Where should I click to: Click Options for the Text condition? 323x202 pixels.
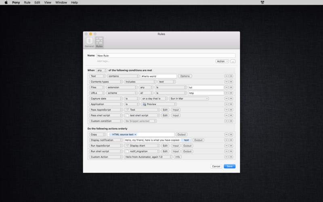point(185,76)
